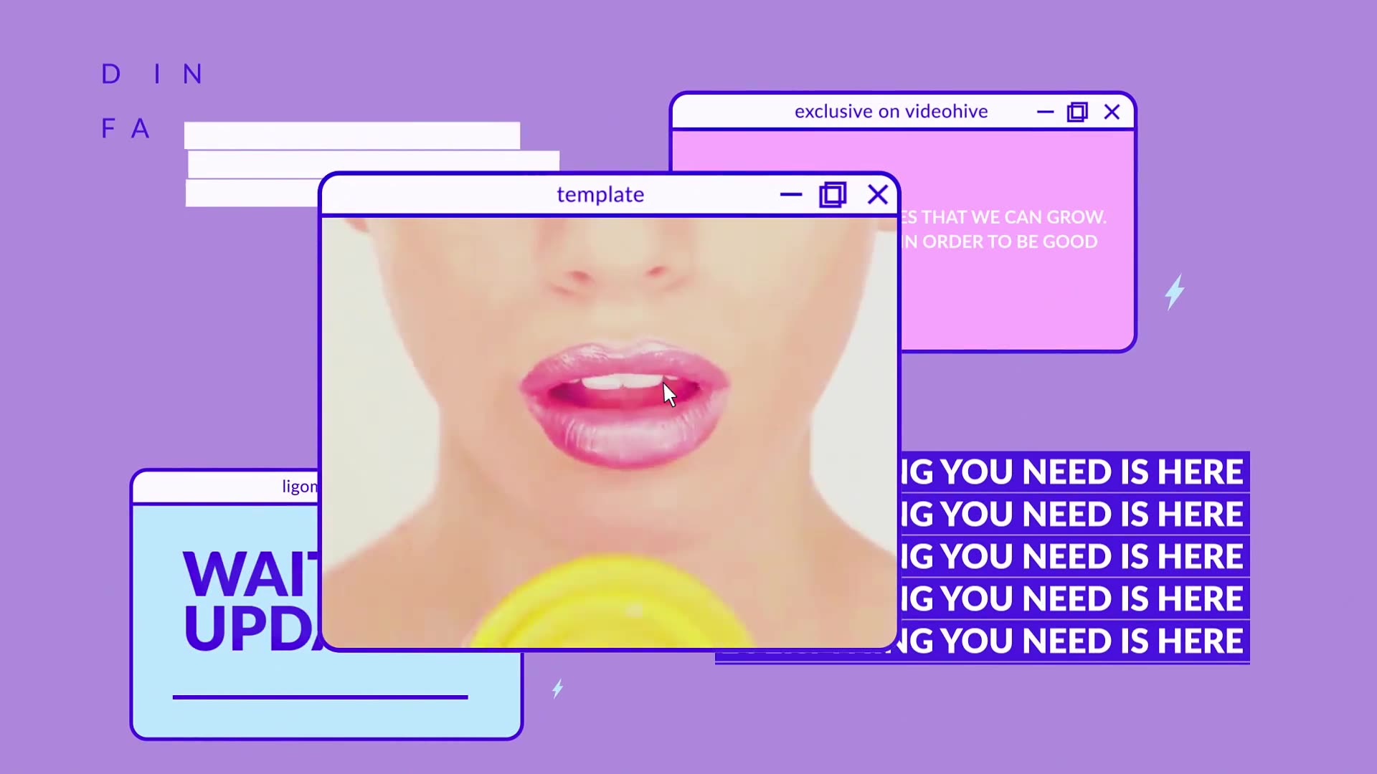
Task: Click the minimize icon on videohive window
Action: 1045,112
